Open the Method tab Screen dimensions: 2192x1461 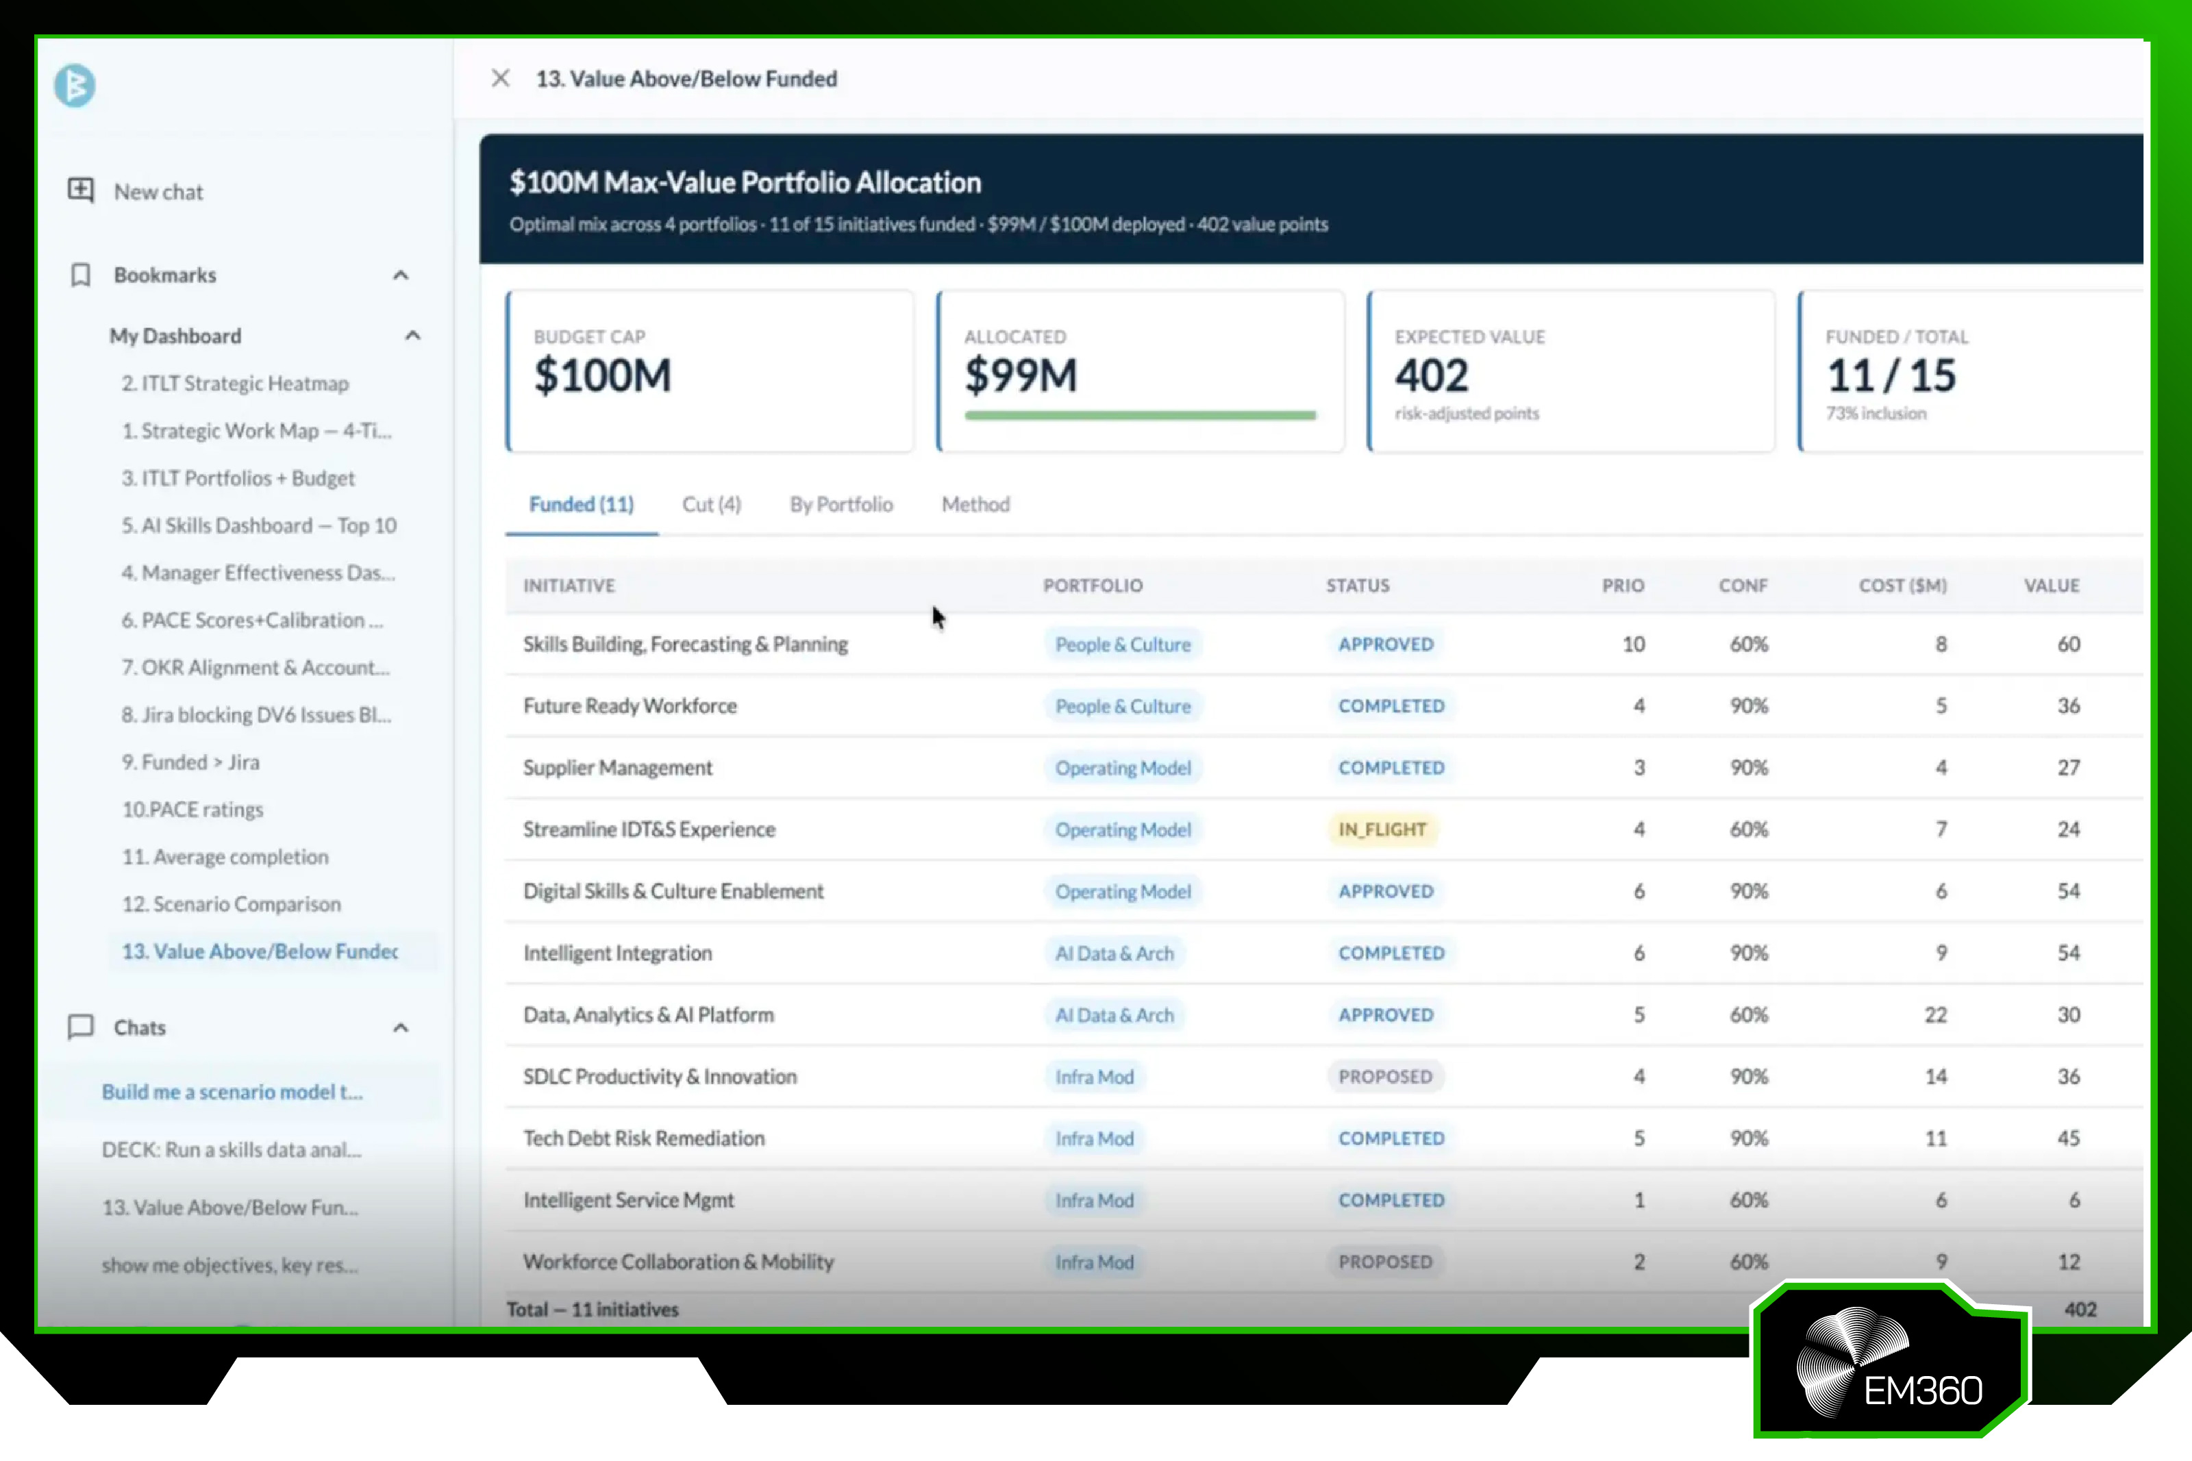(975, 504)
